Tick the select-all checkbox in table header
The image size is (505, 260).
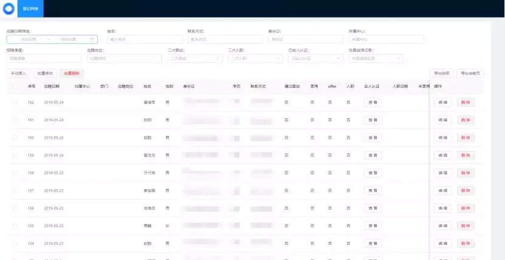15,87
